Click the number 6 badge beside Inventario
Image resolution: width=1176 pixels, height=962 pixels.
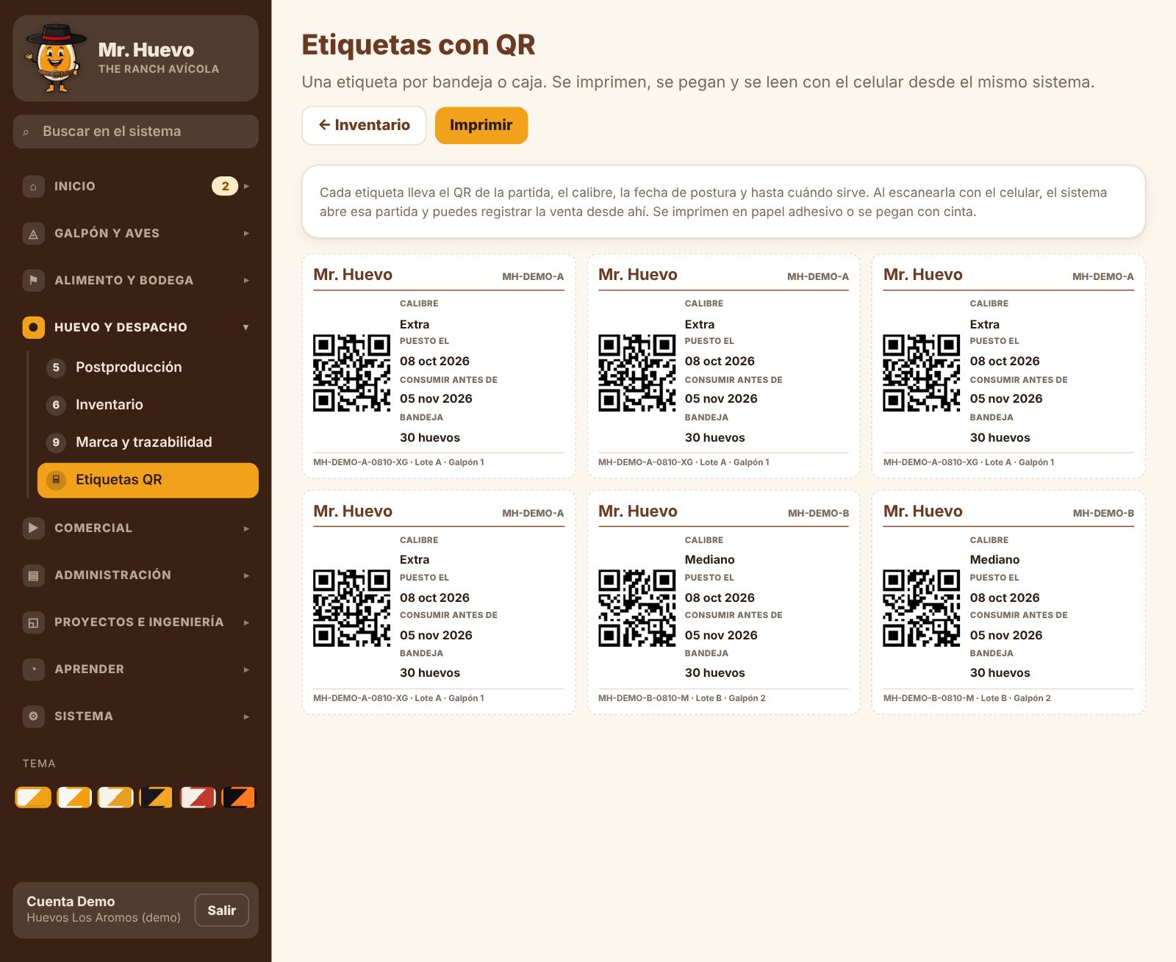[x=56, y=405]
